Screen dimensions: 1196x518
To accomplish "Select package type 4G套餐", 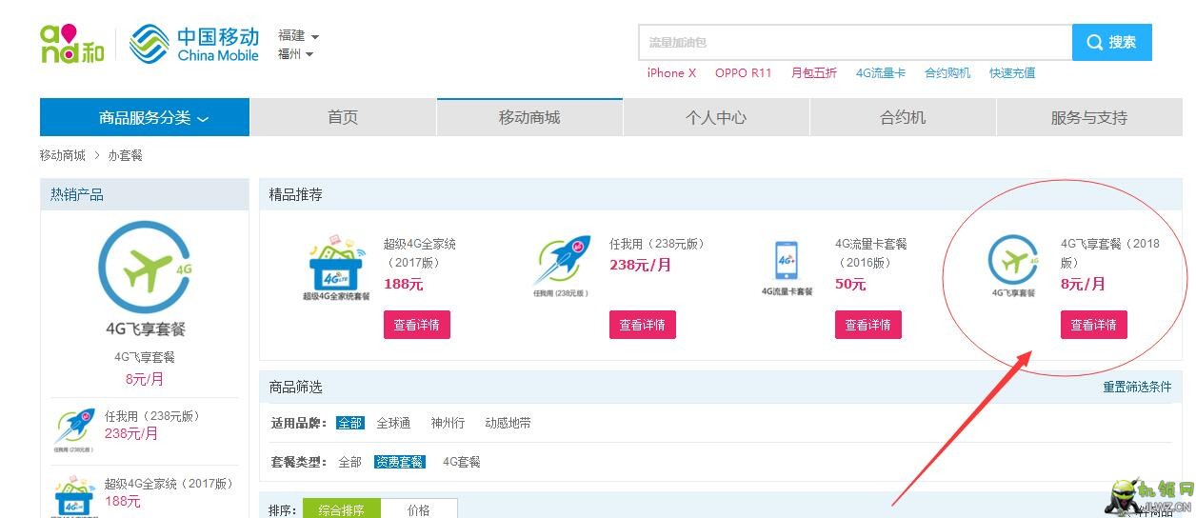I will click(x=461, y=462).
